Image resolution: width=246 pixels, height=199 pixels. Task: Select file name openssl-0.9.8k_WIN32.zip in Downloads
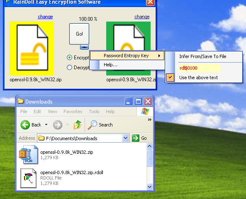click(x=67, y=152)
